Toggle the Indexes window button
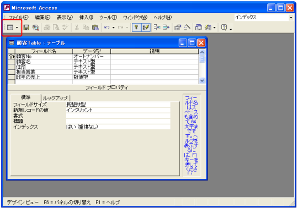This screenshot has width=298, height=208. coord(146,28)
